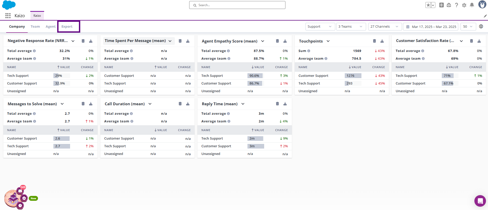The width and height of the screenshot is (488, 210).
Task: Open the date range picker for Mar 17–23
Action: (431, 27)
